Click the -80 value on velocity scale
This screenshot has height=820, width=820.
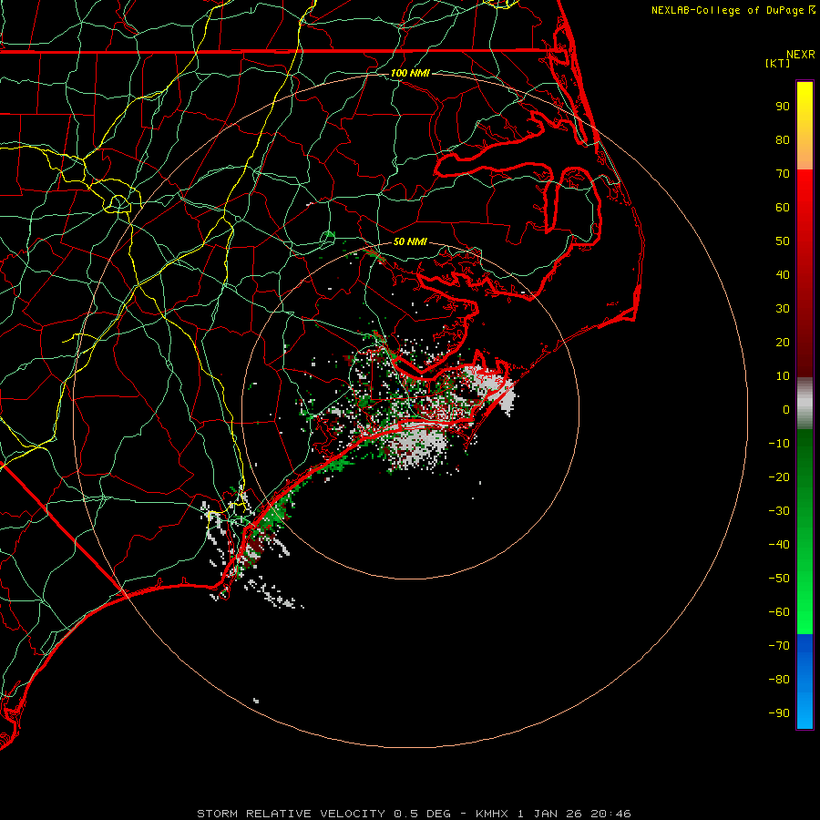click(x=779, y=680)
